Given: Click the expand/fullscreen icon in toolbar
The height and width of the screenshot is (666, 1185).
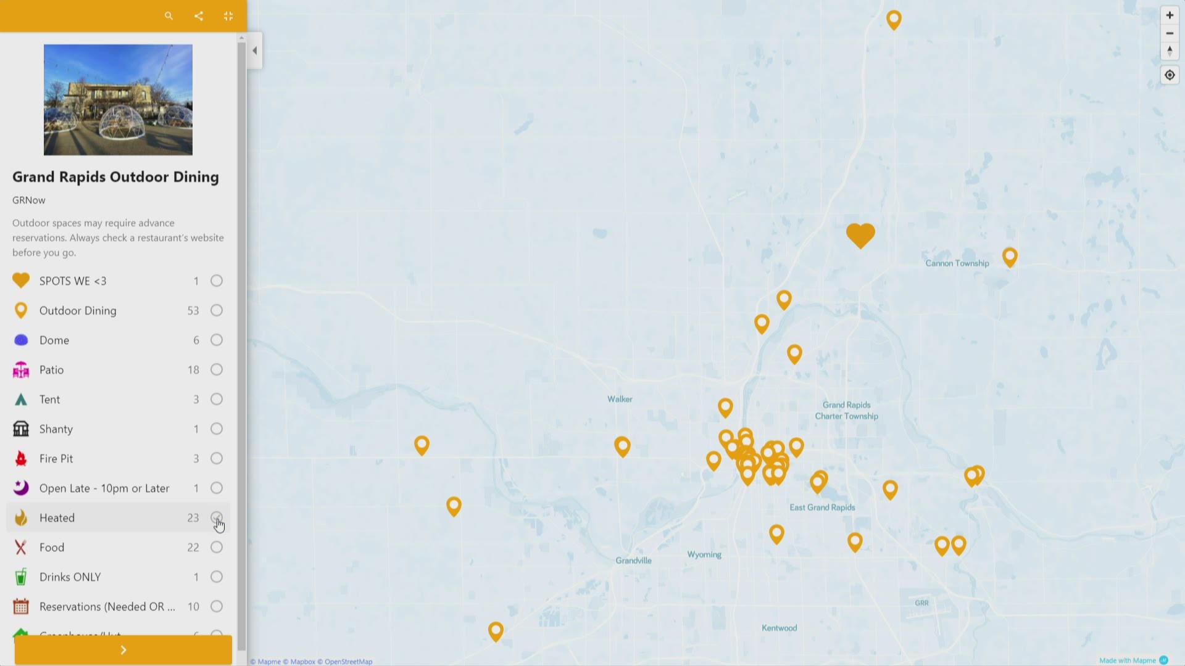Looking at the screenshot, I should (228, 16).
